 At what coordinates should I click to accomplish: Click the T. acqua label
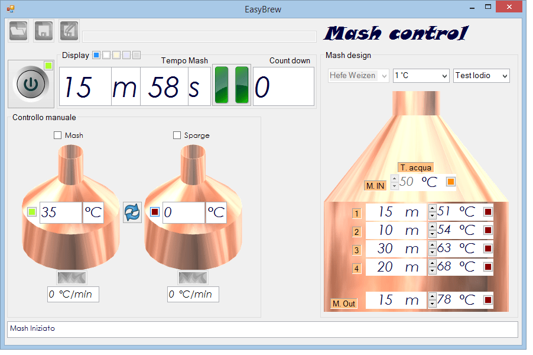pos(416,167)
